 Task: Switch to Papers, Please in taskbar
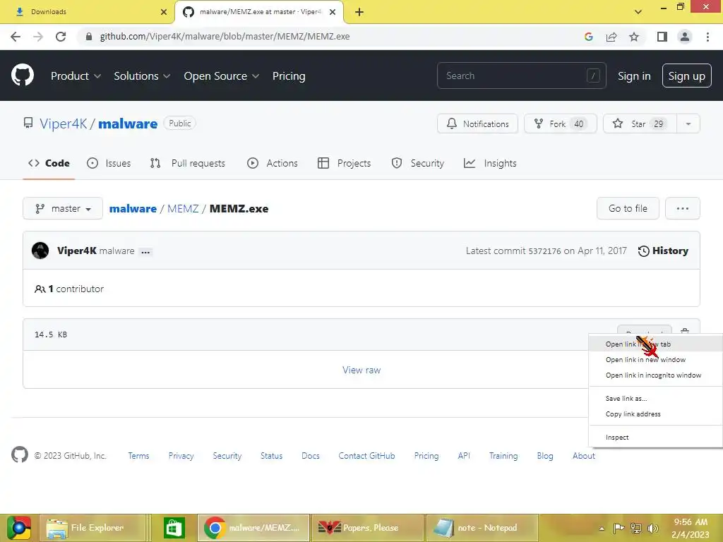coord(367,528)
